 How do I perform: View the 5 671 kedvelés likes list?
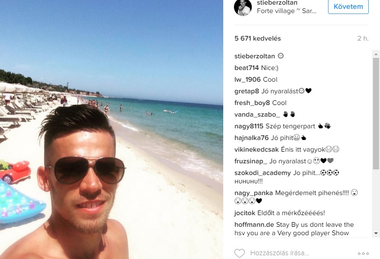(257, 38)
